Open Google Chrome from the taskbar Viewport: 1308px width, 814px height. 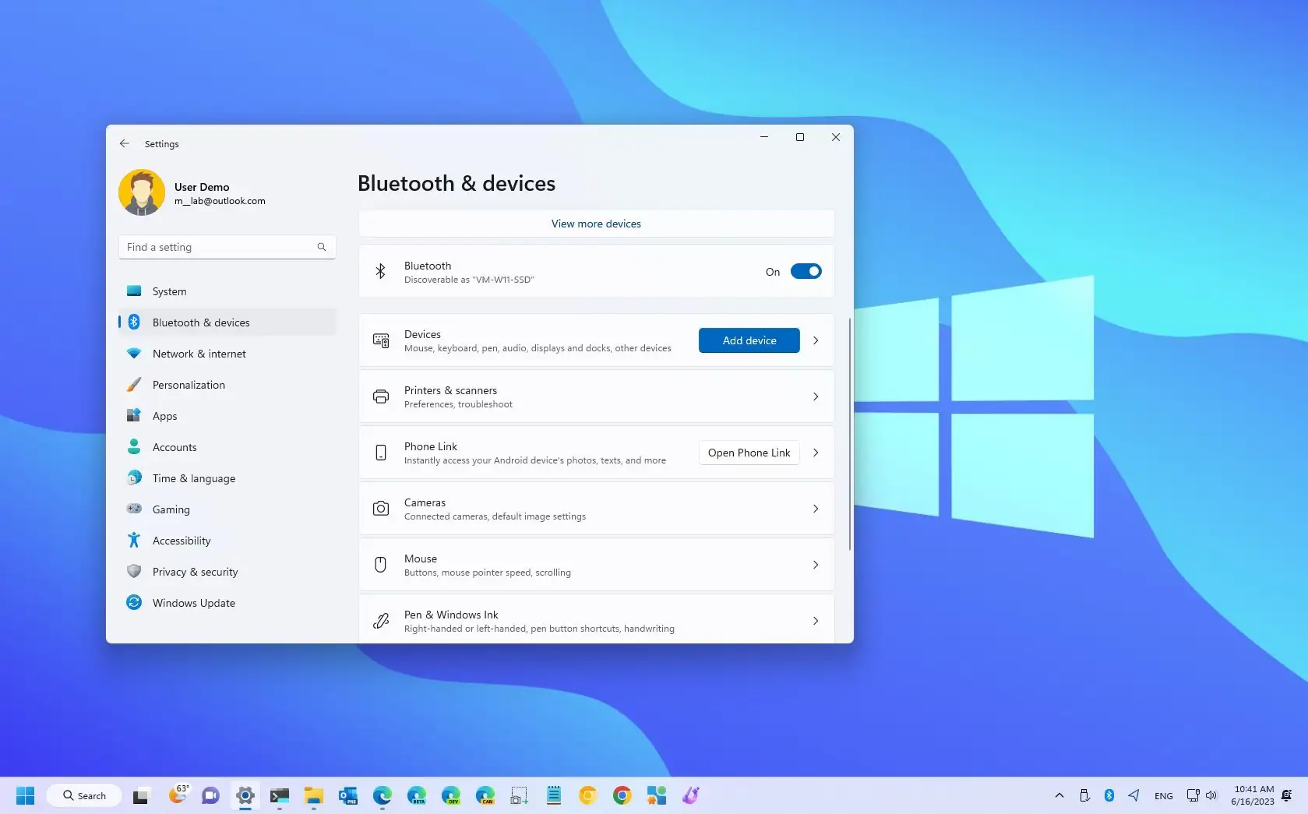tap(621, 795)
